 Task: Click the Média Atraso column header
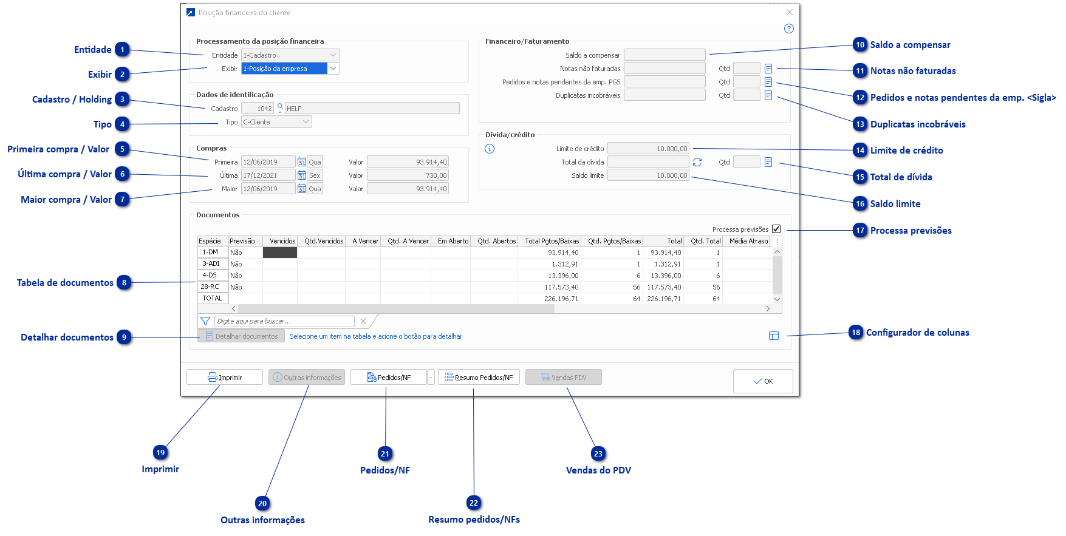pyautogui.click(x=747, y=242)
